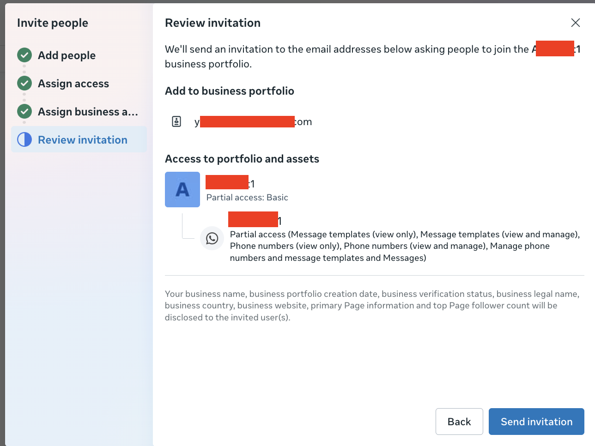Click the 'Partial access: Basic' label
The height and width of the screenshot is (446, 595).
click(x=247, y=197)
